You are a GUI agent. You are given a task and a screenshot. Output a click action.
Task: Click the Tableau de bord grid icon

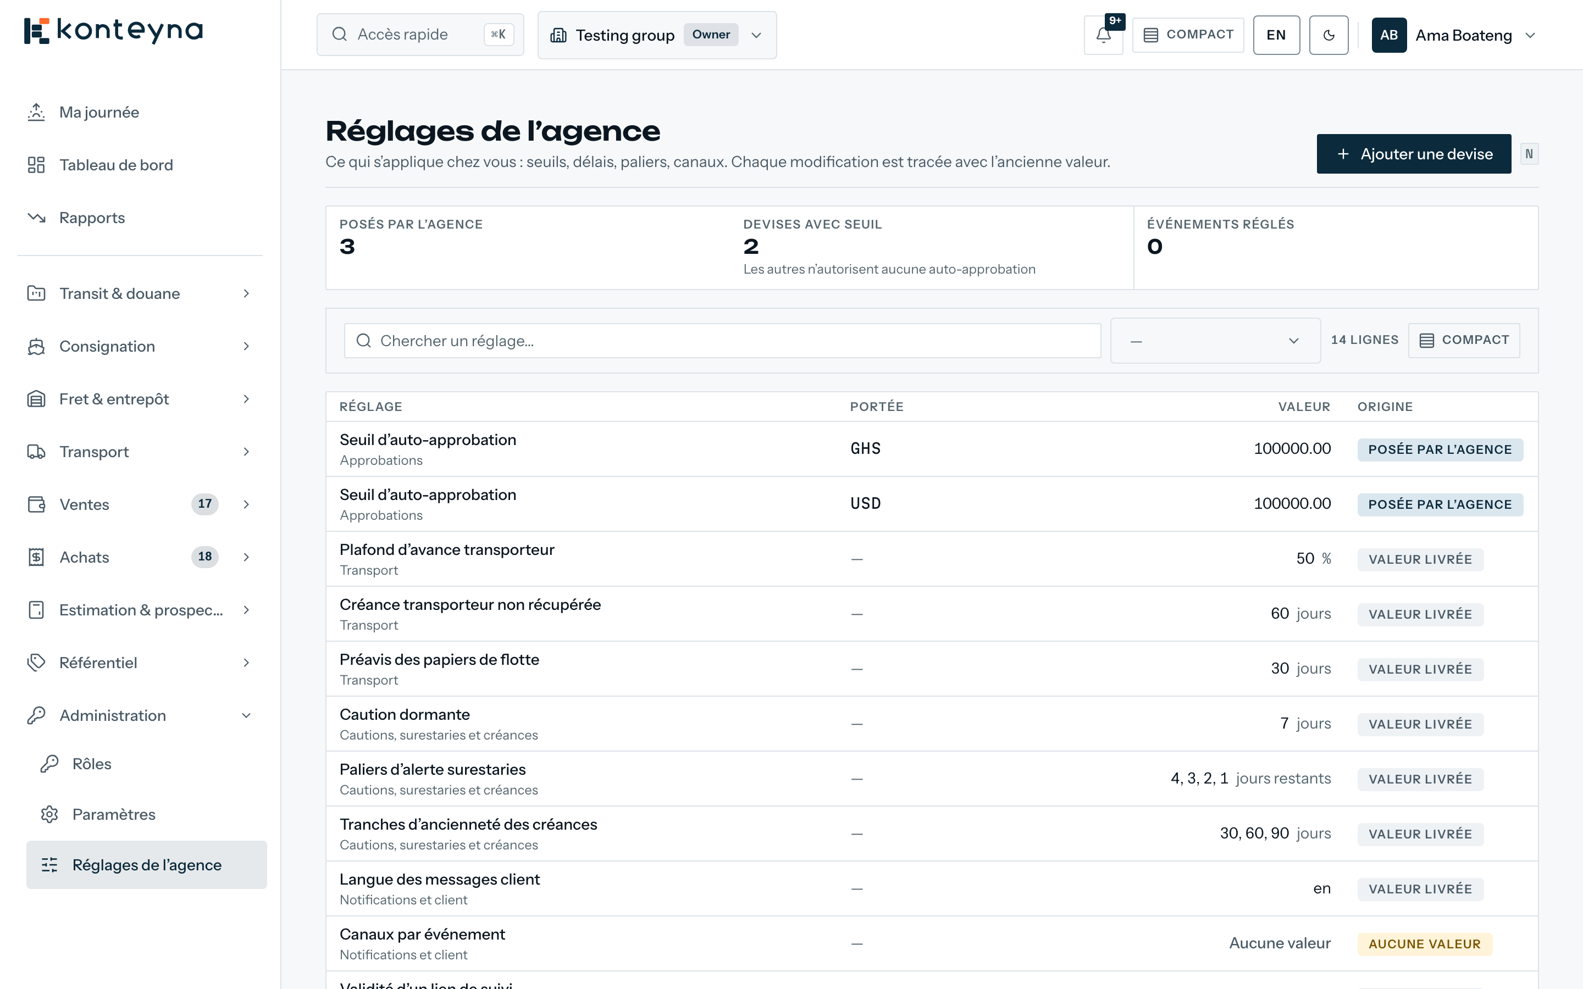coord(36,165)
